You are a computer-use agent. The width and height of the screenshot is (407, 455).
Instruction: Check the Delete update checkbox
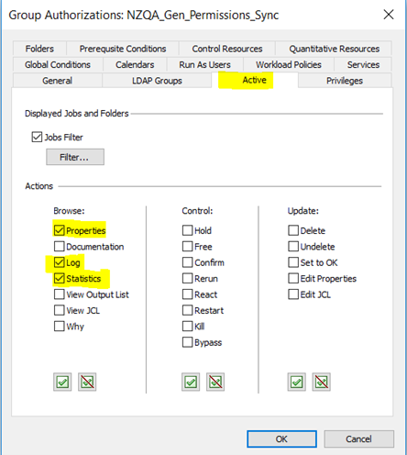(293, 230)
